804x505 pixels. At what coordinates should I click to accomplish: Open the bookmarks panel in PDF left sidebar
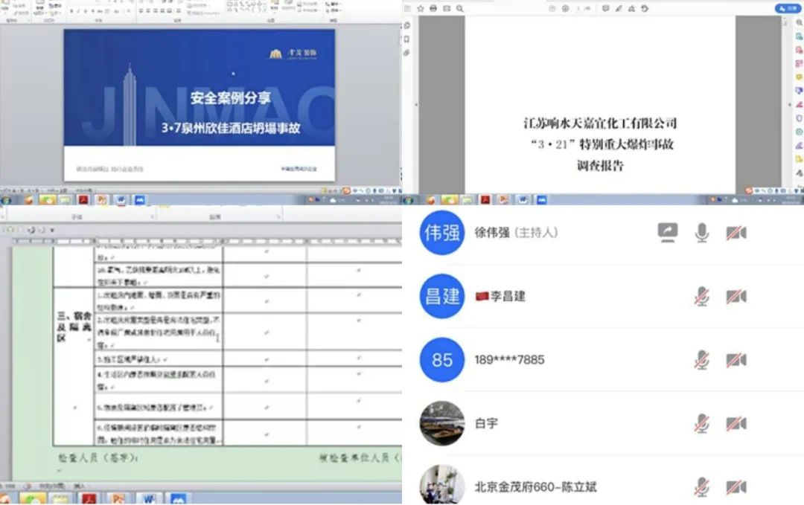[406, 39]
